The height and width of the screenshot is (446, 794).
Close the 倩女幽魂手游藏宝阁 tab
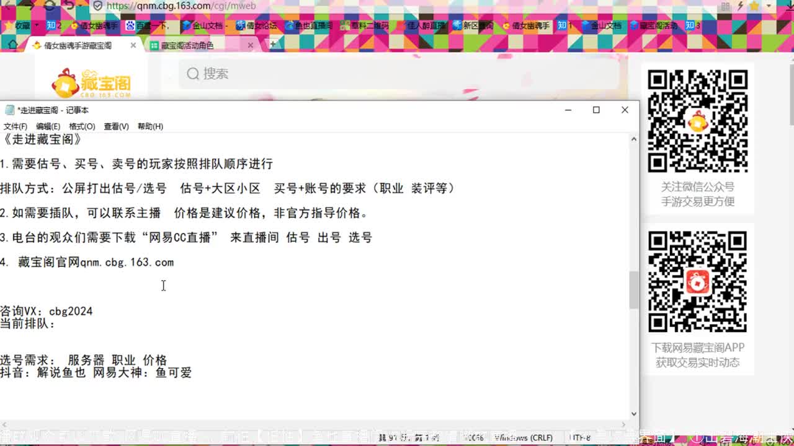click(x=133, y=45)
